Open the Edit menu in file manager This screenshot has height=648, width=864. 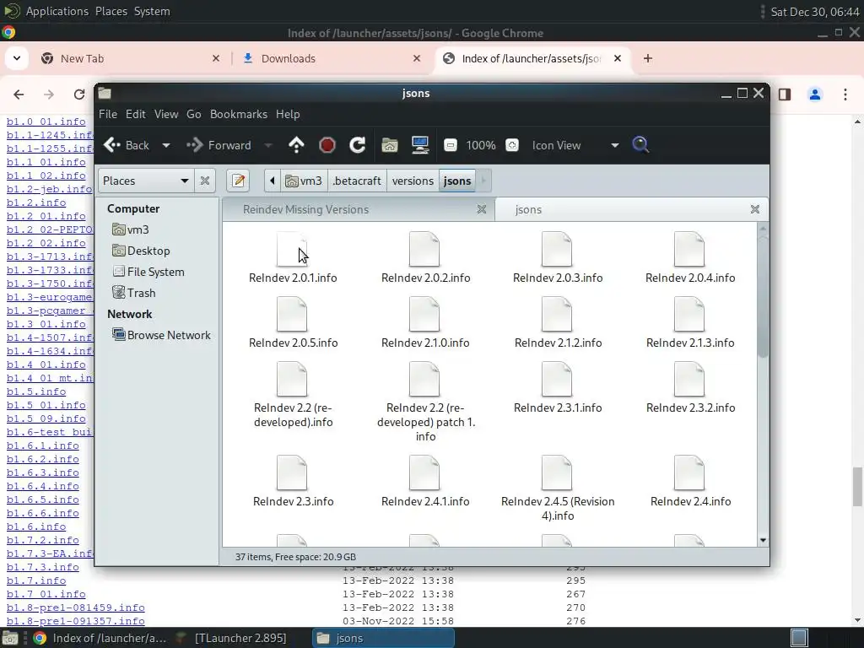tap(136, 114)
